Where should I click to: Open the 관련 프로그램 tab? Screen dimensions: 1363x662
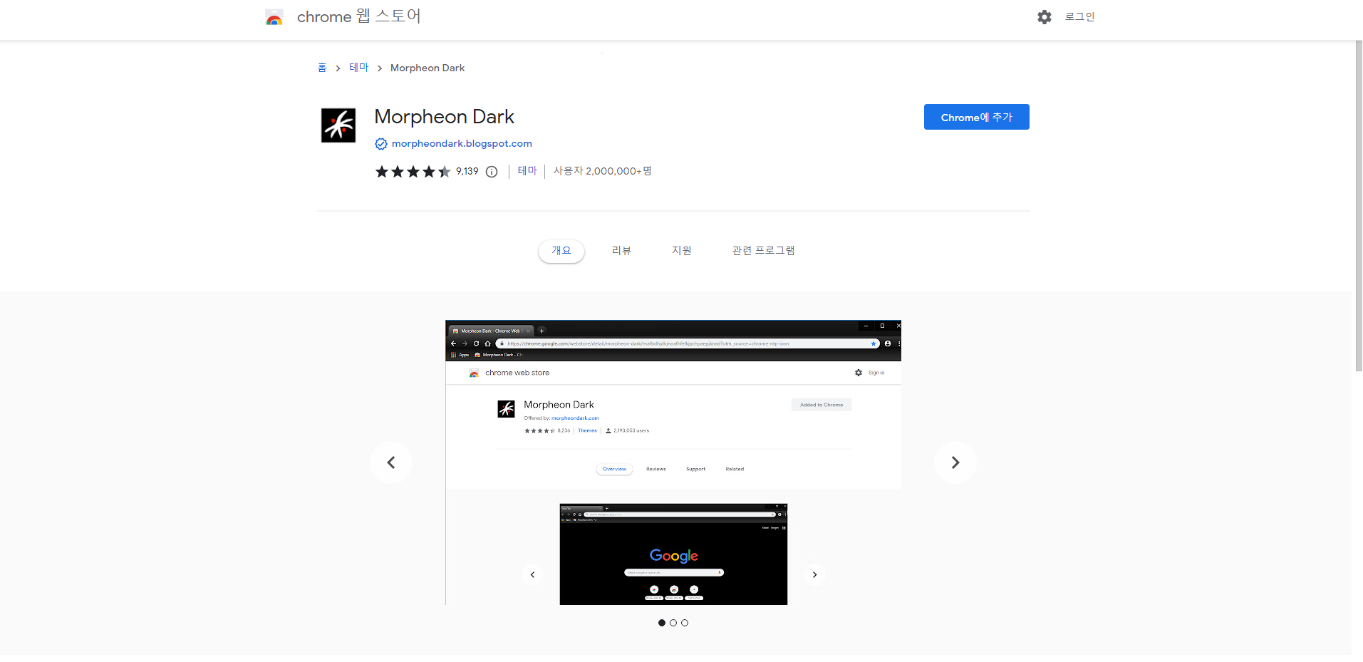[763, 251]
